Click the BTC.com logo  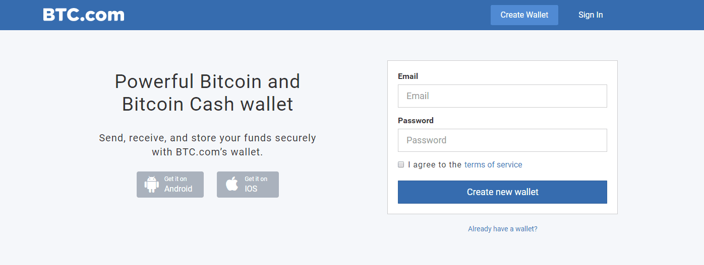point(84,15)
